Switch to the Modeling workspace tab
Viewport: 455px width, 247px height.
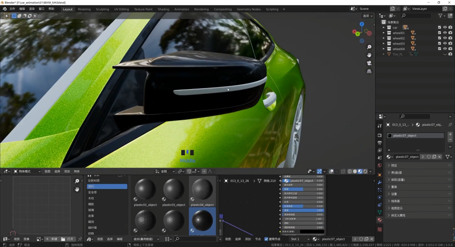point(84,9)
